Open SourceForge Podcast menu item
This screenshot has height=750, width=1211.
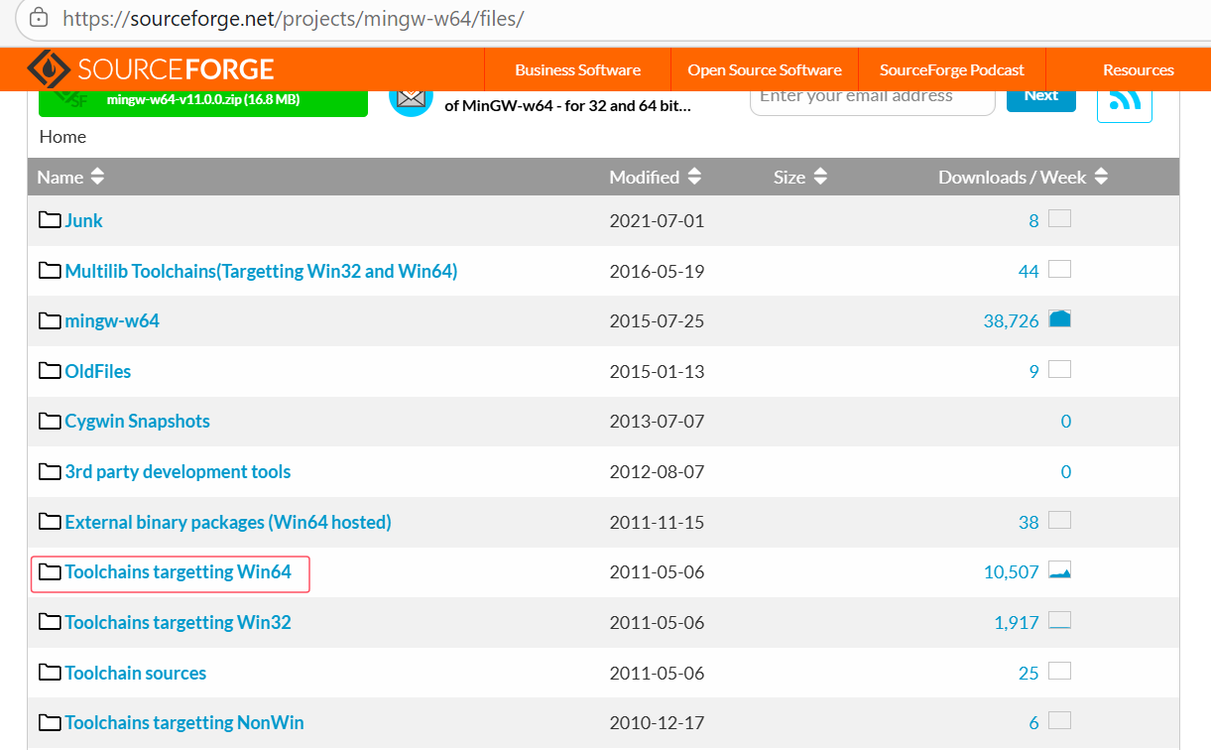[952, 69]
